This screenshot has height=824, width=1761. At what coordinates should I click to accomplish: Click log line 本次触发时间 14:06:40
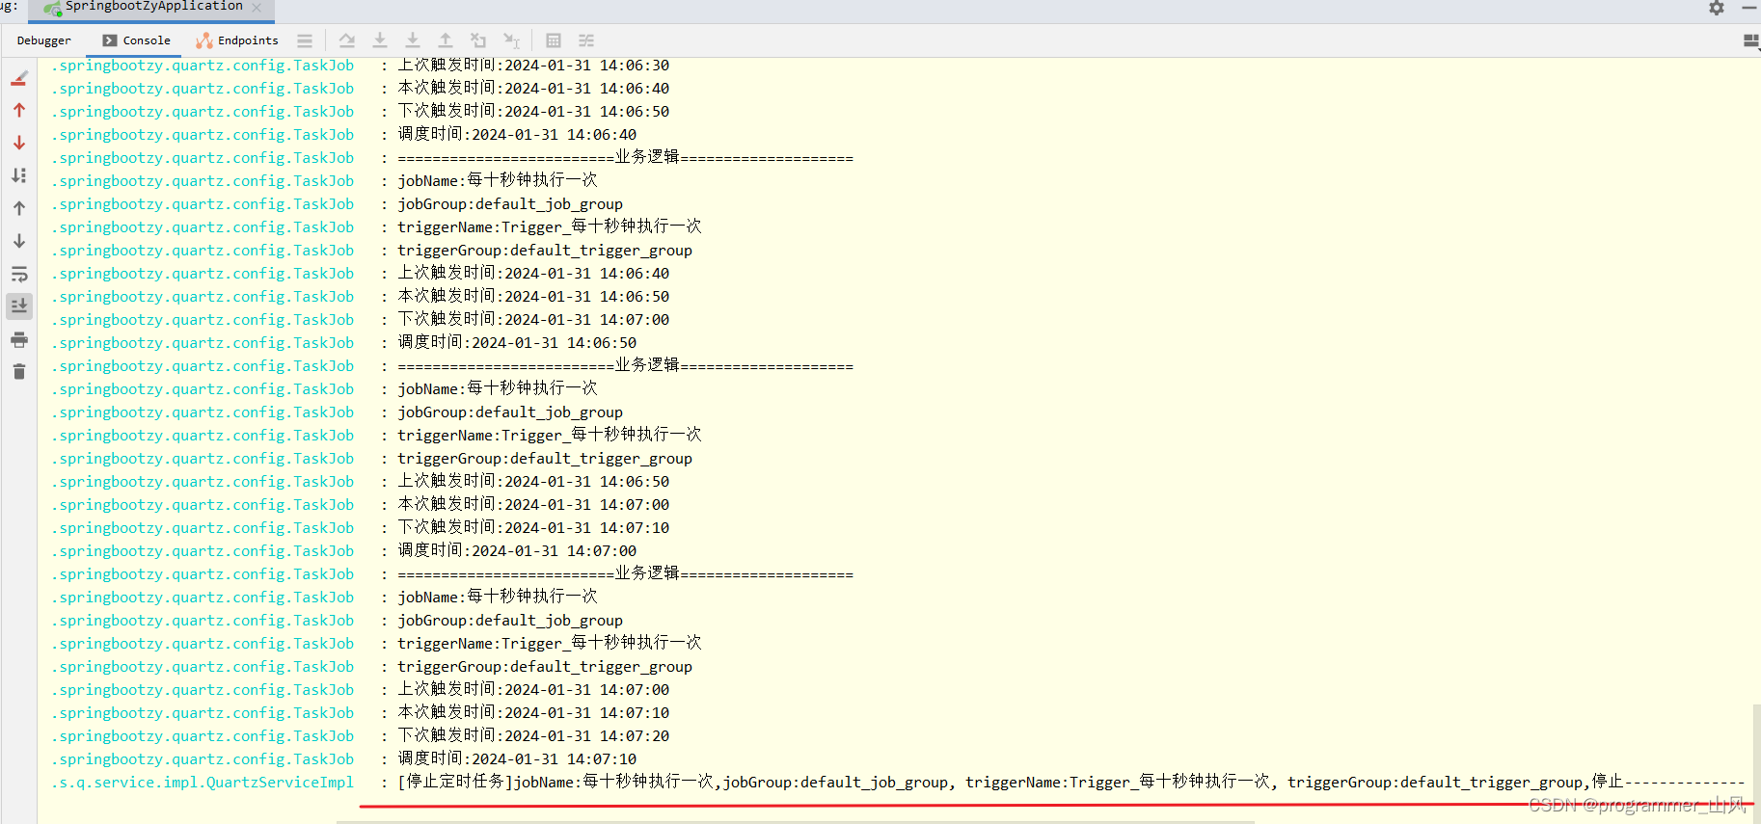pos(533,89)
